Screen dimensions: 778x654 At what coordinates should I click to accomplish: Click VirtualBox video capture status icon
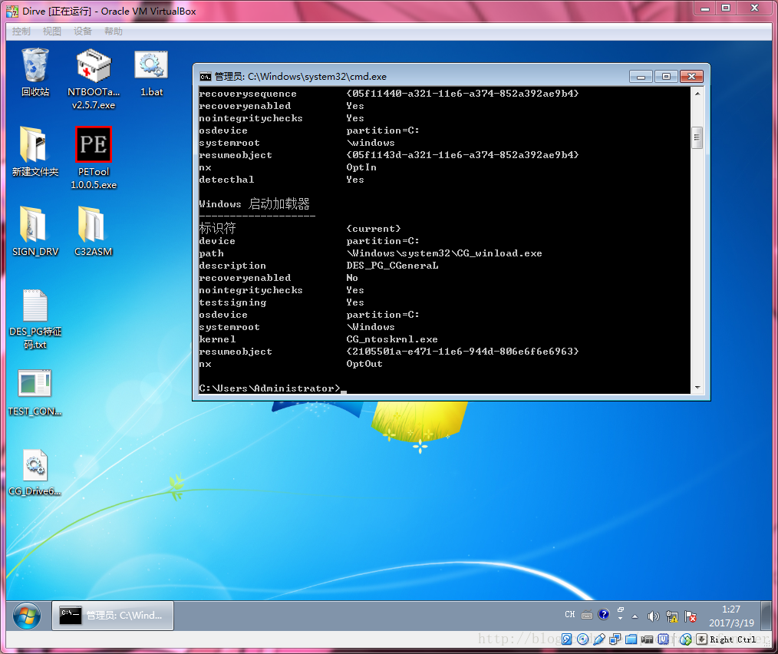coord(647,639)
